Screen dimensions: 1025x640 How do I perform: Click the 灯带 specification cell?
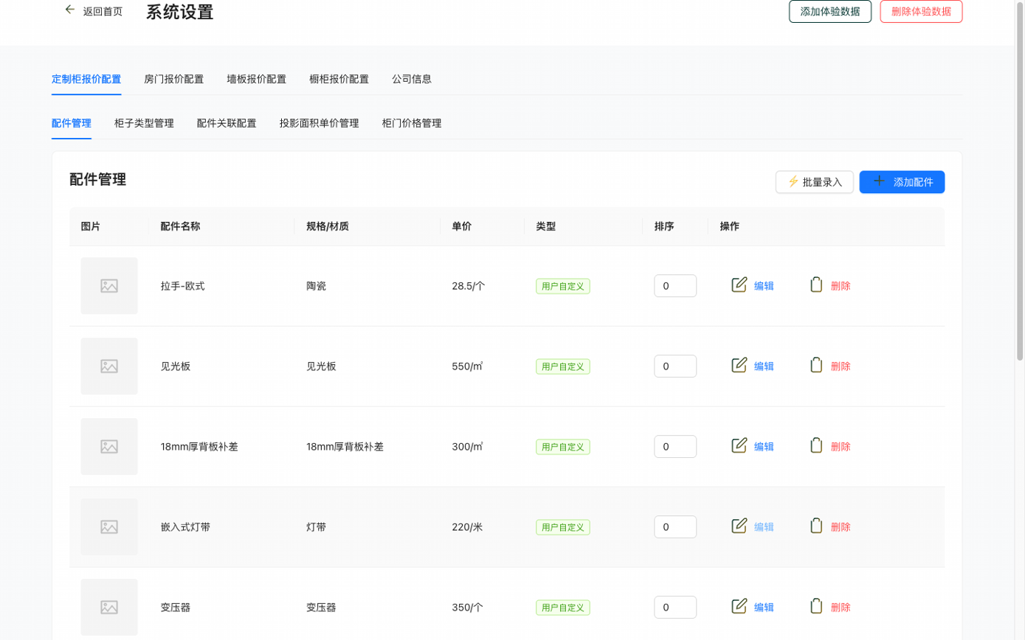point(316,527)
